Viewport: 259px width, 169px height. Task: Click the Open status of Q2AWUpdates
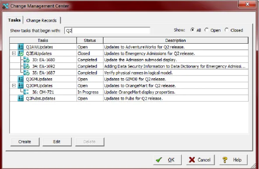pos(83,47)
